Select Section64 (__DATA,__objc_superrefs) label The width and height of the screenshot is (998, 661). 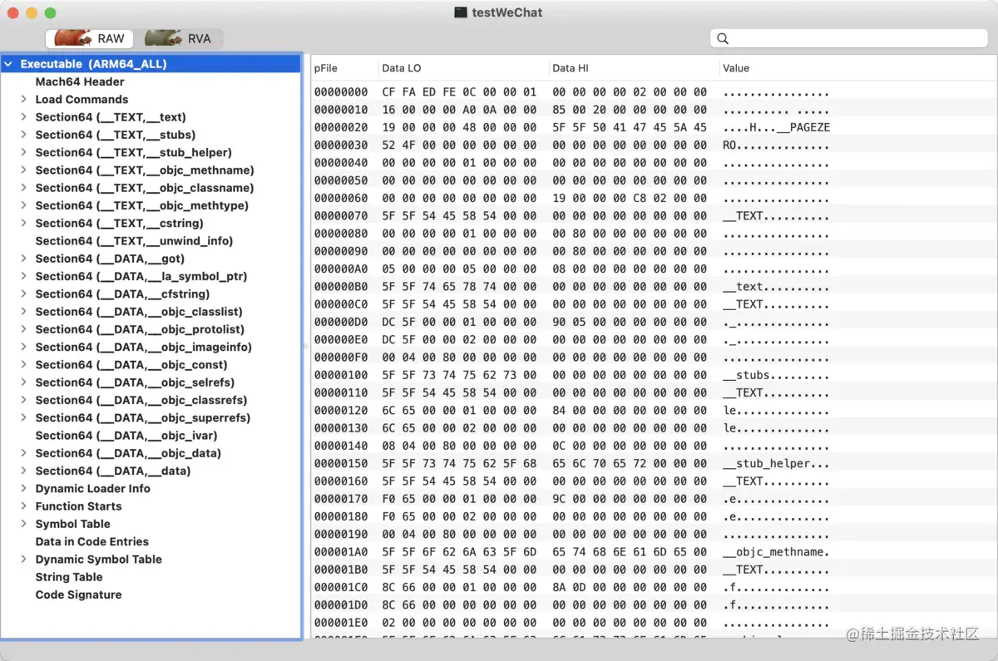click(x=142, y=418)
